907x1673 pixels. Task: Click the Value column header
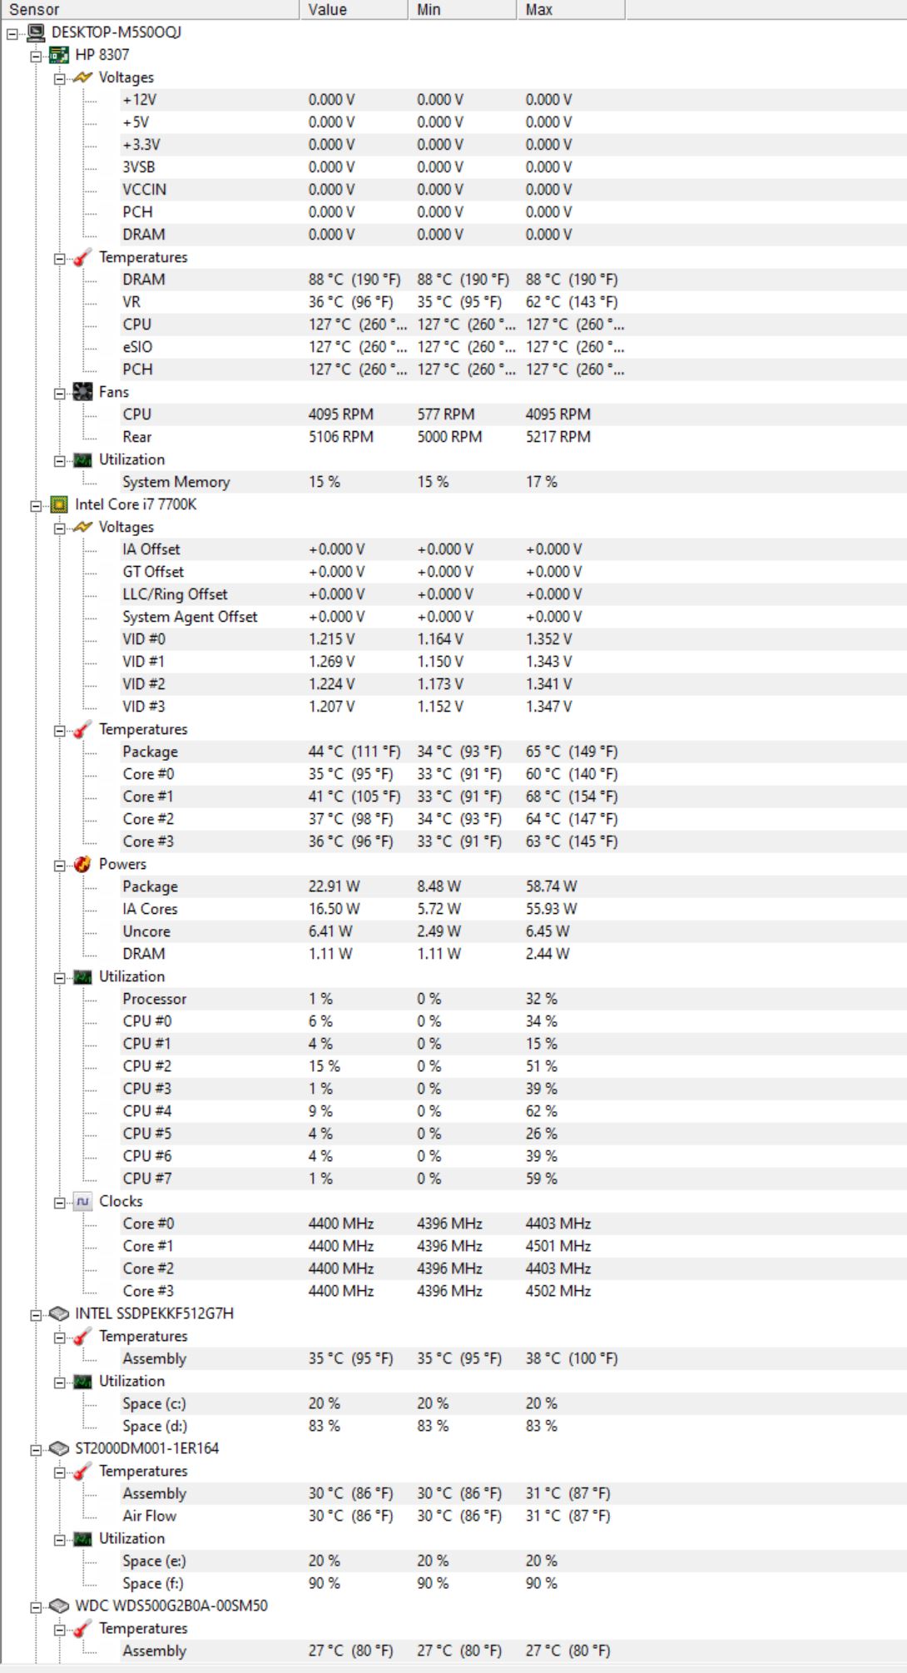click(354, 9)
